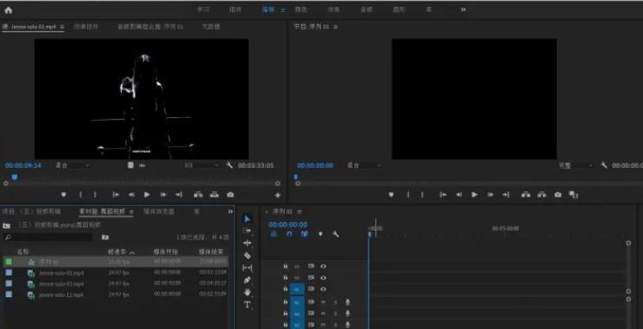Image resolution: width=643 pixels, height=329 pixels.
Task: Toggle Linked Selection in timeline
Action: click(305, 234)
